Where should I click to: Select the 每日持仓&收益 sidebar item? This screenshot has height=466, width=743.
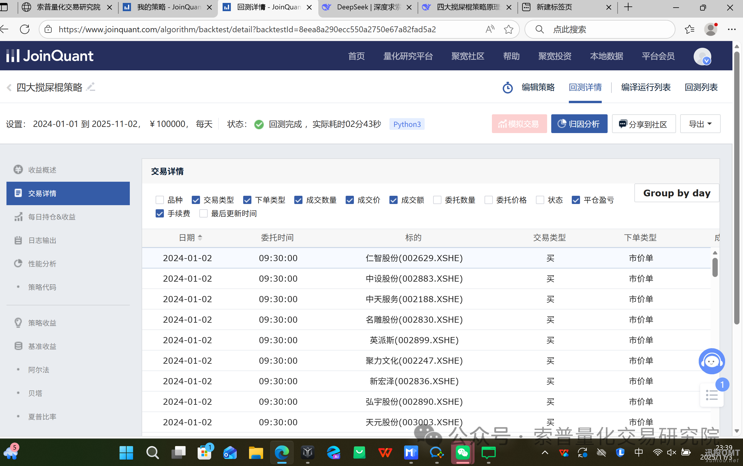coord(51,217)
